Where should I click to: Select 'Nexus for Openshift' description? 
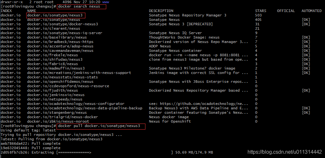170,121
